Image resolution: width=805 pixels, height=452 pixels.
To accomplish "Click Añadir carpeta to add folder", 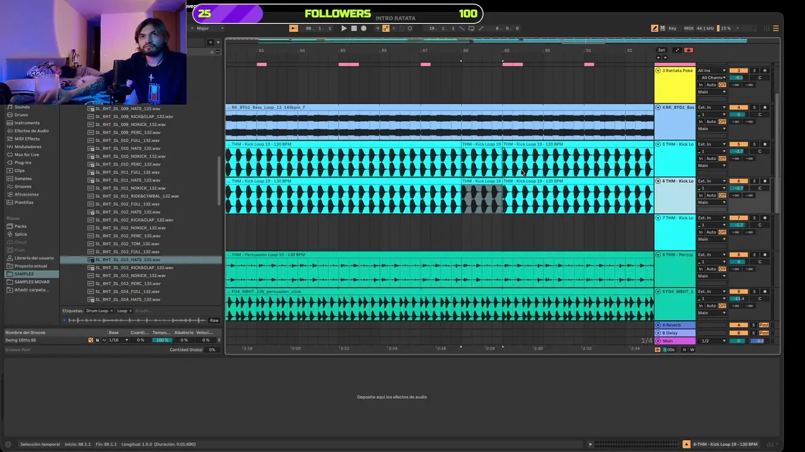I will coord(31,290).
